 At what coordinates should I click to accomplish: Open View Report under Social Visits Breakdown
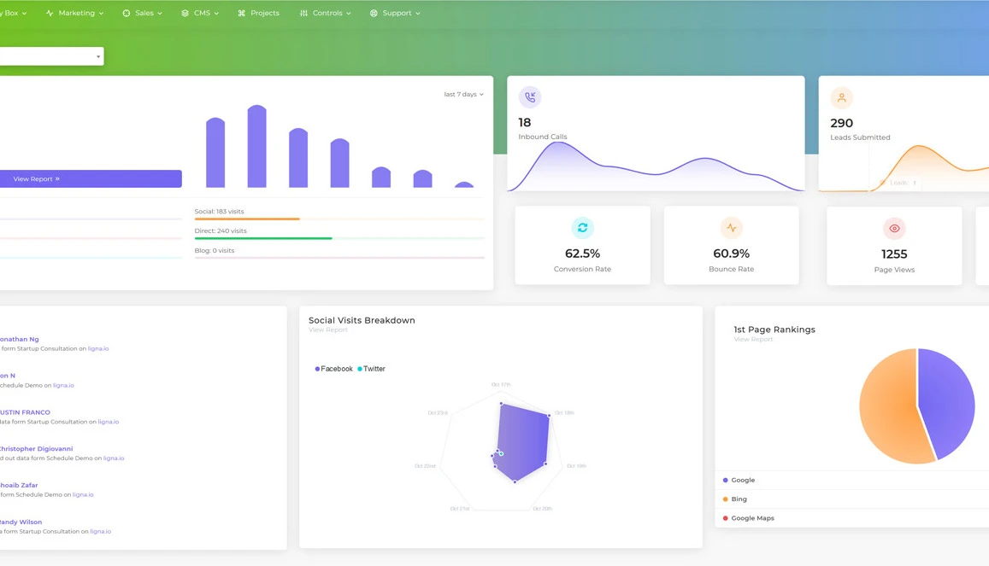pyautogui.click(x=328, y=330)
